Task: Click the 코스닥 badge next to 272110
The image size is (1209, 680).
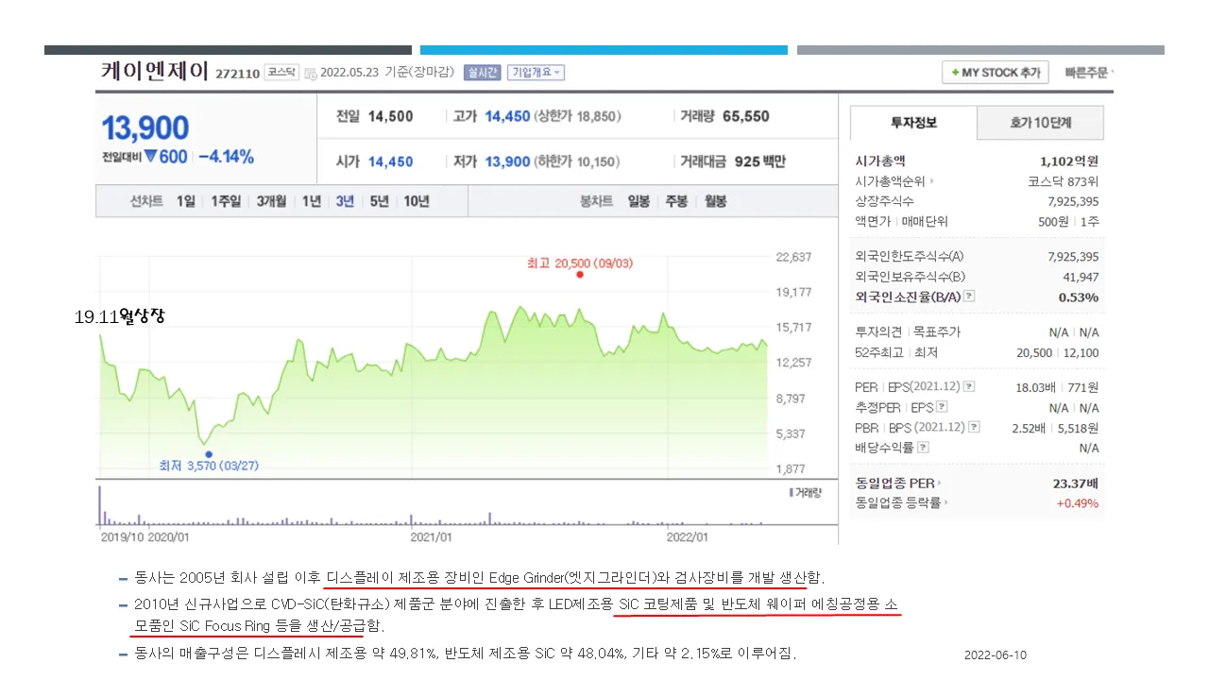Action: coord(281,72)
